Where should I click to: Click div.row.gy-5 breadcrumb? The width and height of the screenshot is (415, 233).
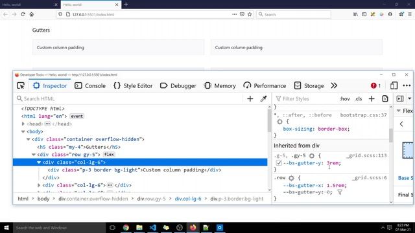[x=151, y=199]
